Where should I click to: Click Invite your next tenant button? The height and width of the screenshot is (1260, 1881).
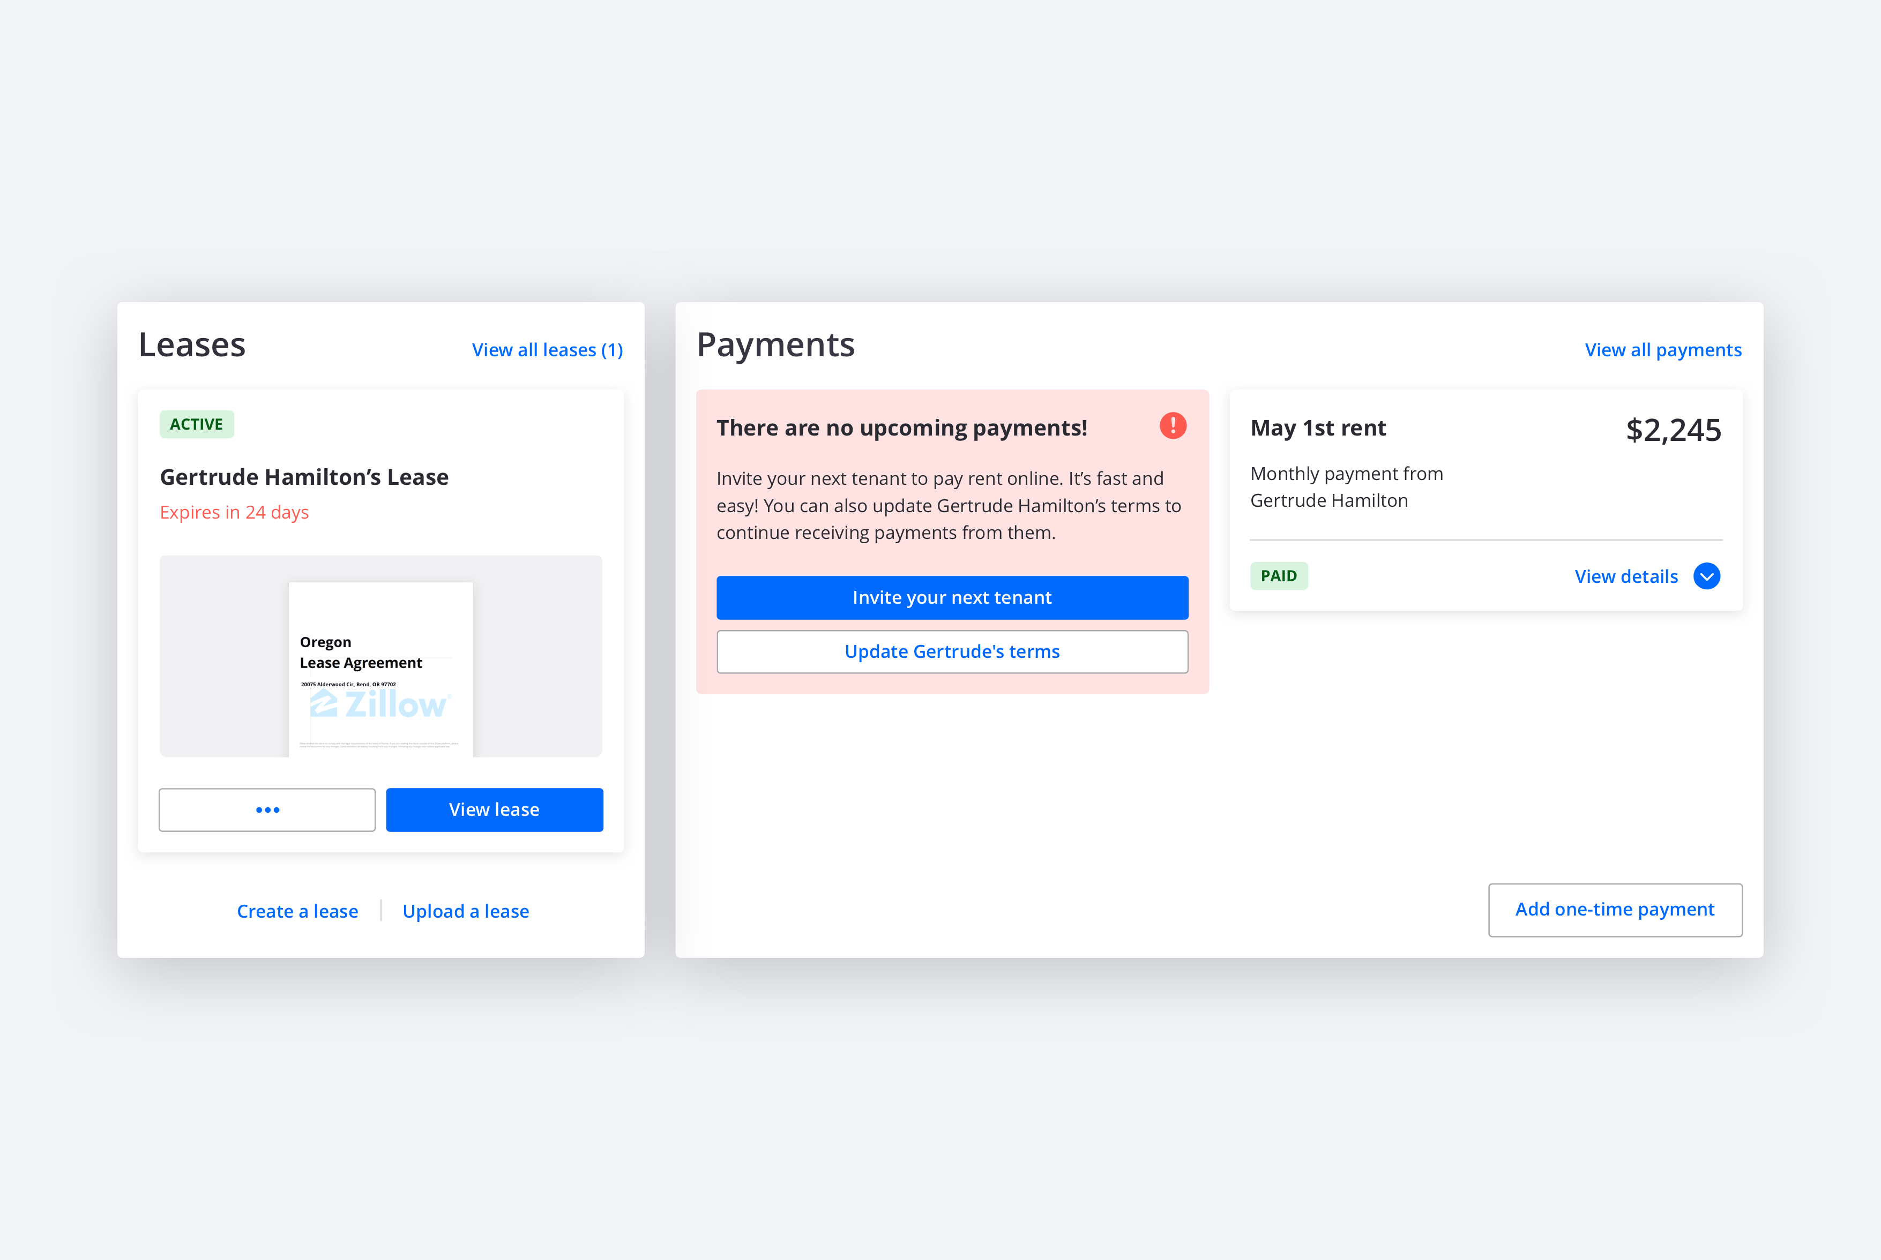tap(952, 596)
